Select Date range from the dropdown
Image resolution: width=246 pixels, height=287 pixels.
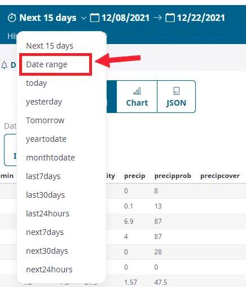[47, 64]
